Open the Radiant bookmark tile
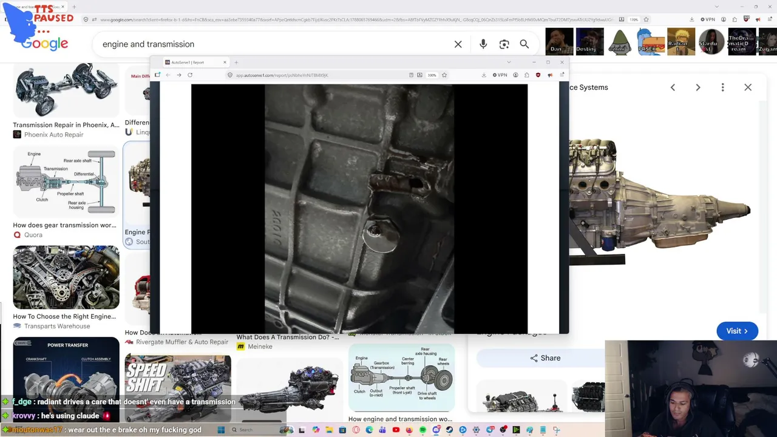 (x=680, y=42)
